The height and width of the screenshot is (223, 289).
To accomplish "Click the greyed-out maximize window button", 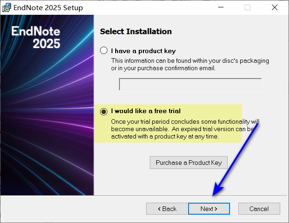I will point(248,7).
